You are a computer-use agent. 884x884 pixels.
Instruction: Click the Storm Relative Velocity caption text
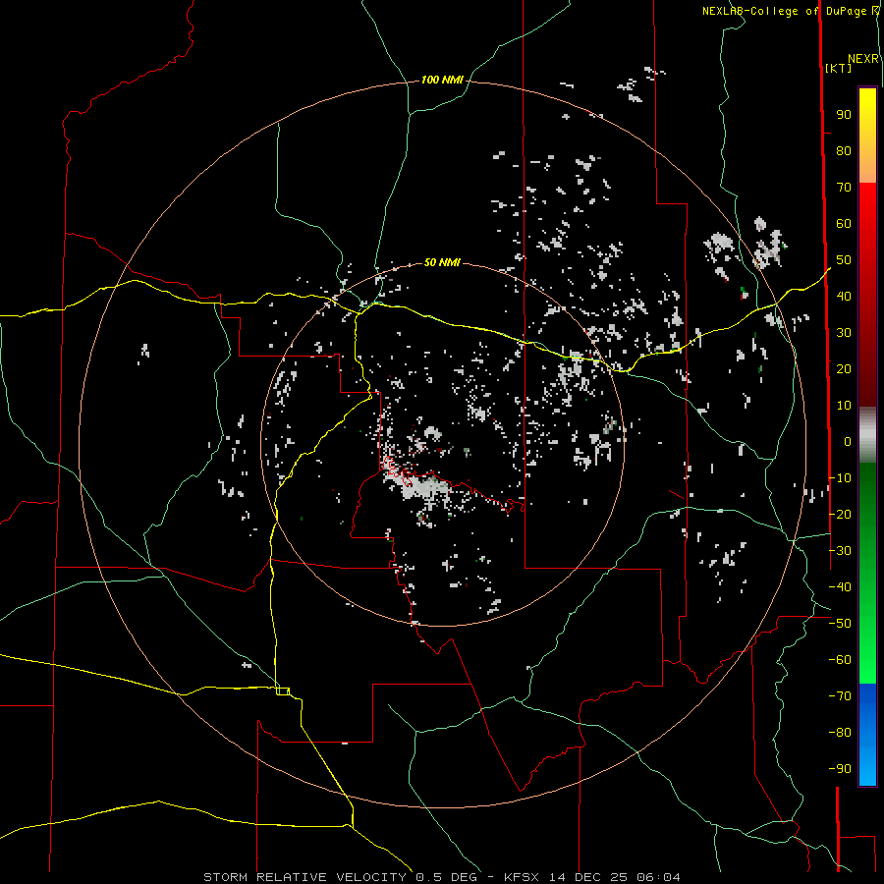click(x=442, y=877)
